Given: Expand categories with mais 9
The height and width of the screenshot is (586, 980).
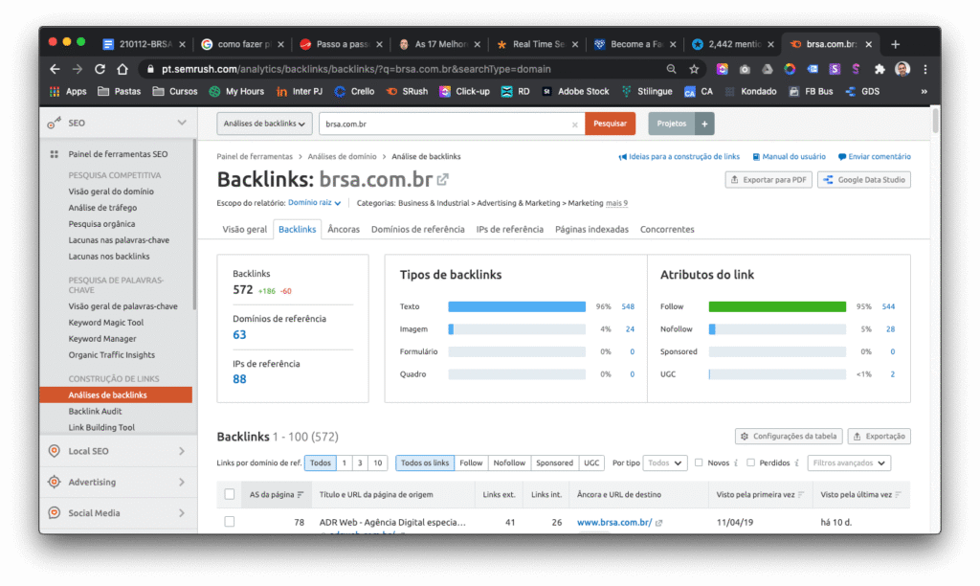Looking at the screenshot, I should [x=616, y=203].
